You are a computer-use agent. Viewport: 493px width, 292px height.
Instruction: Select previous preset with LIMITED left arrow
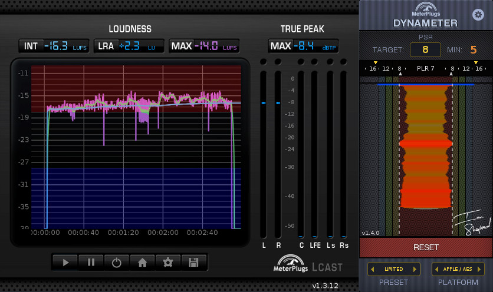point(373,269)
